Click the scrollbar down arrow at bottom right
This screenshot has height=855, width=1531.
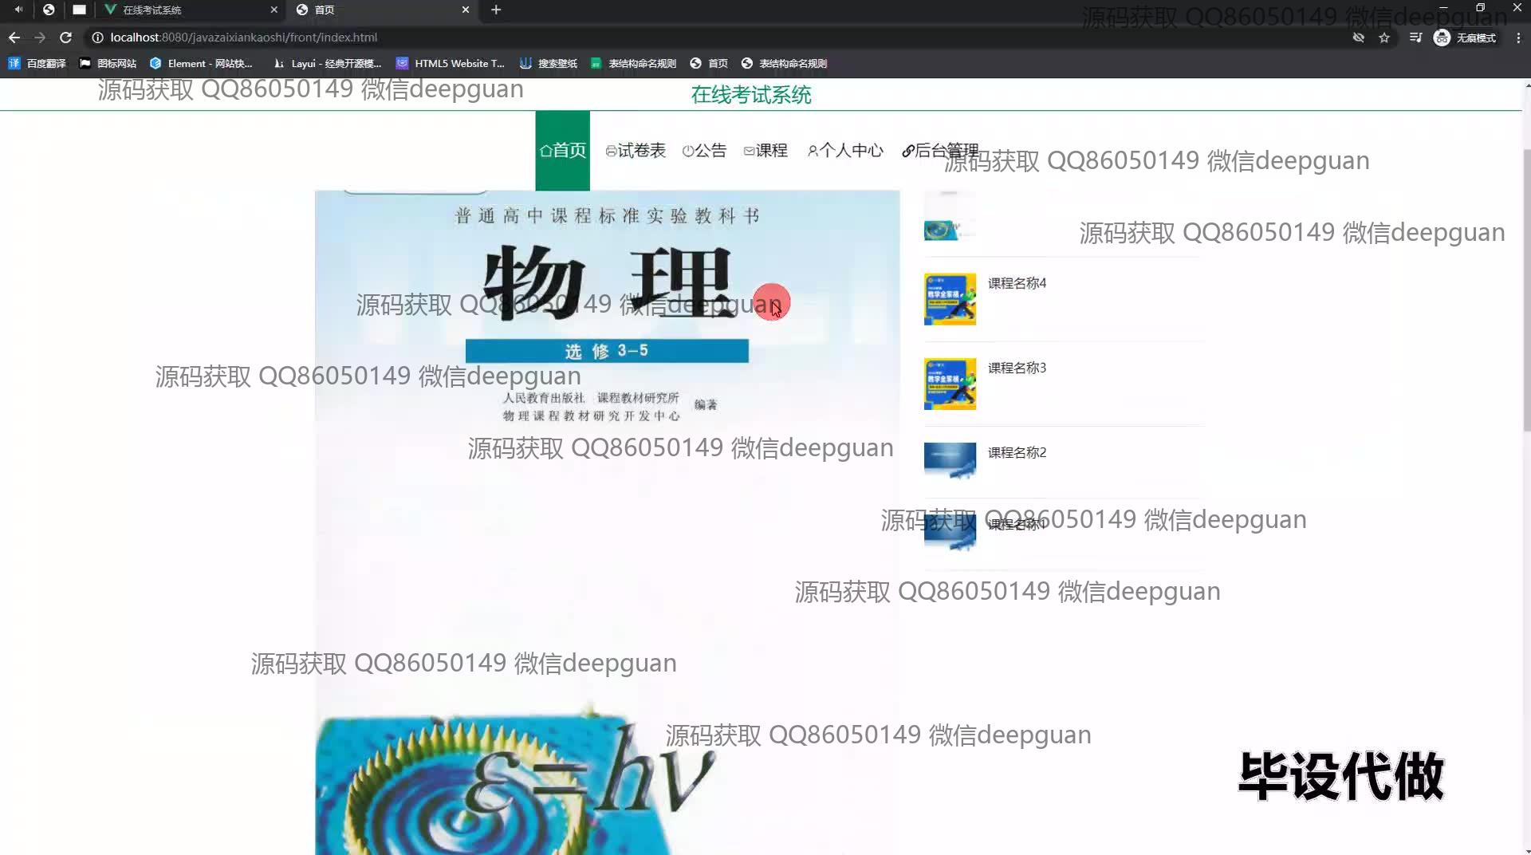coord(1526,850)
